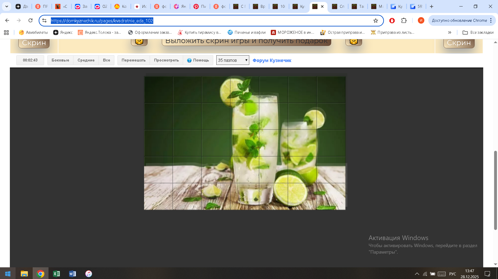Click the Перемешать shuffle button
498x279 pixels.
click(x=134, y=60)
